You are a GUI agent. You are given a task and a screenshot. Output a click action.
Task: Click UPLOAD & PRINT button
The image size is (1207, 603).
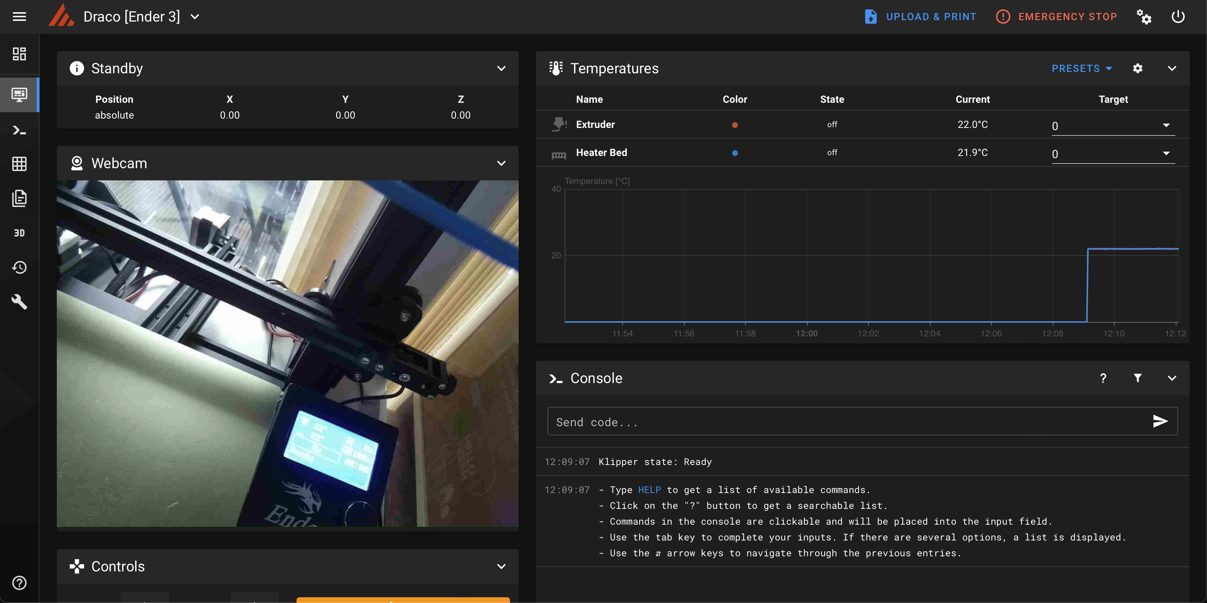coord(920,17)
